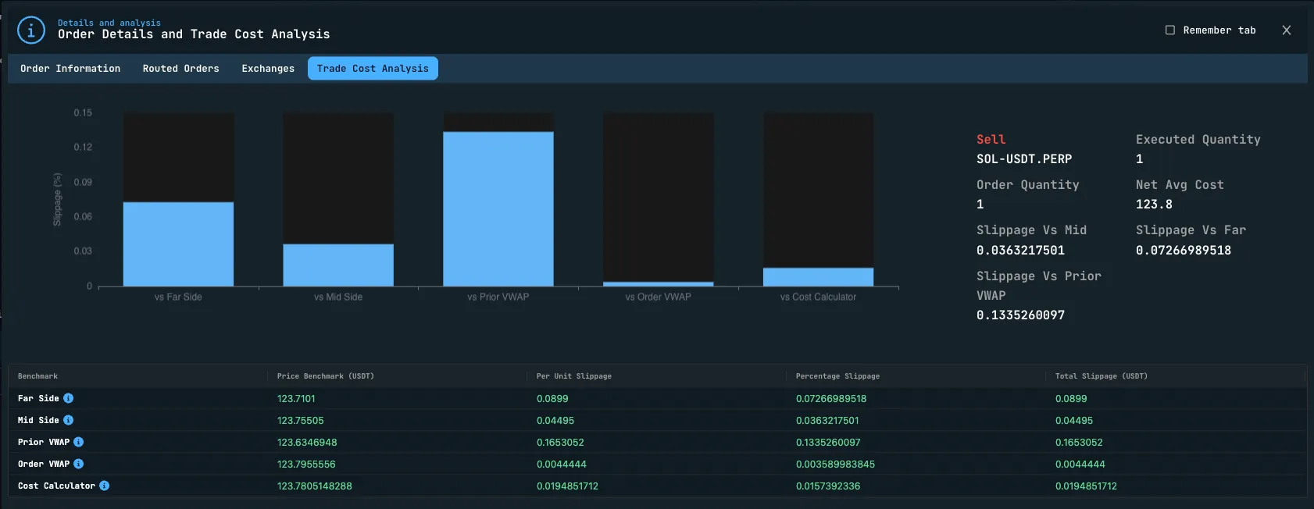This screenshot has width=1314, height=509.
Task: Open the Far Side info tooltip icon
Action: click(x=68, y=398)
